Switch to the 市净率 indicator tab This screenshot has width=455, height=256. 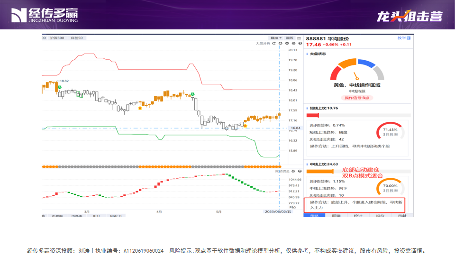[x=77, y=216]
